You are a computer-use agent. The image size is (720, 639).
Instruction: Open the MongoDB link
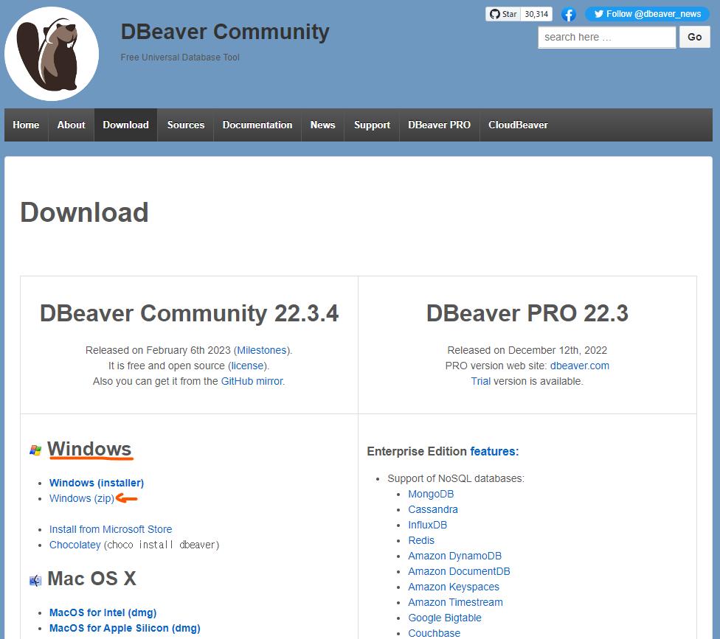point(431,494)
